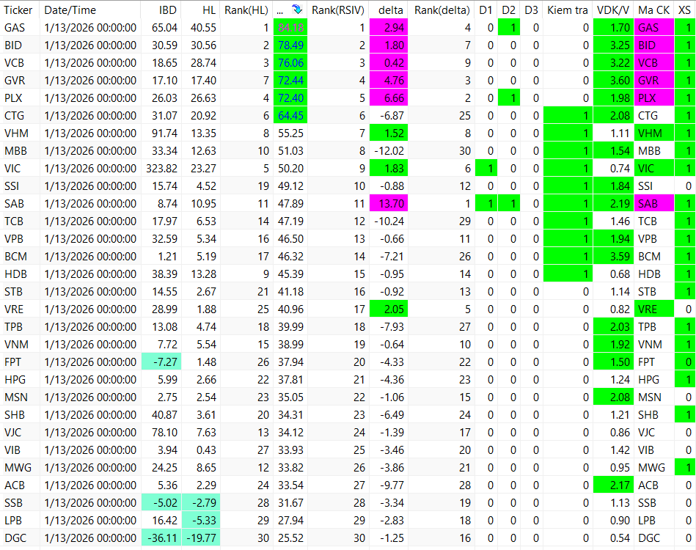Image resolution: width=696 pixels, height=550 pixels.
Task: Click the 2.17 VDK/V cell for ACB
Action: (x=613, y=485)
